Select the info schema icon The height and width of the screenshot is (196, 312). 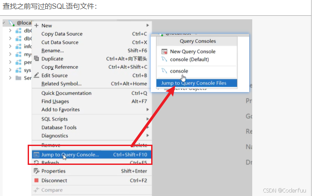(x=18, y=46)
